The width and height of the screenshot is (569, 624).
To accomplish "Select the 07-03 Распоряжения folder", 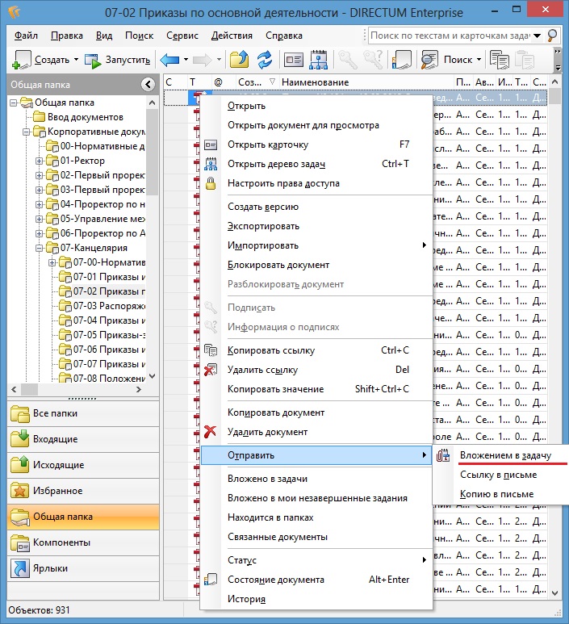I will click(109, 306).
